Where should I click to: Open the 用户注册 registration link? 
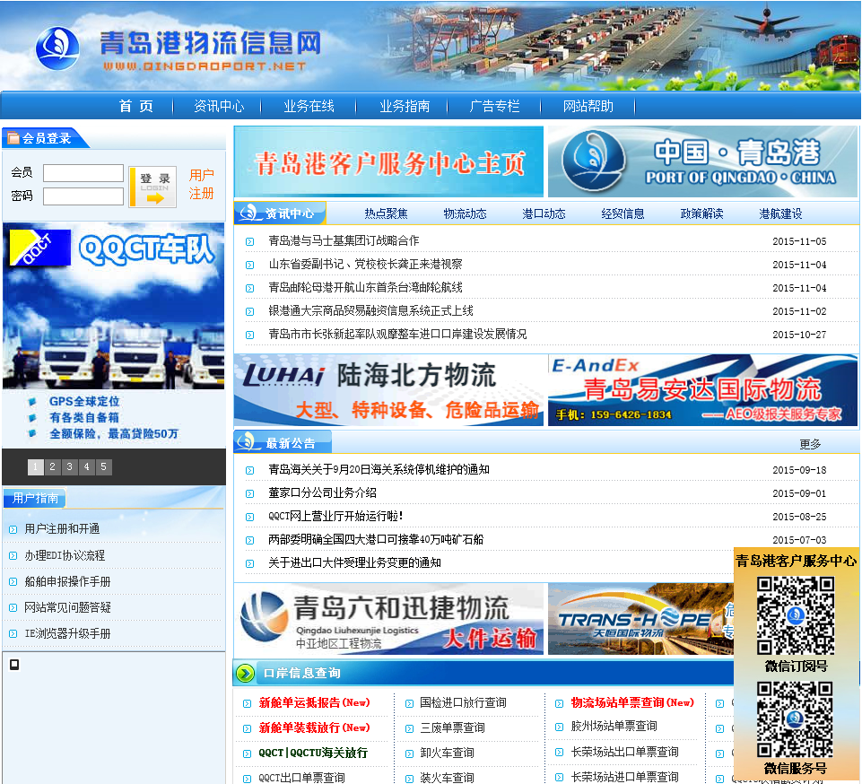point(201,184)
